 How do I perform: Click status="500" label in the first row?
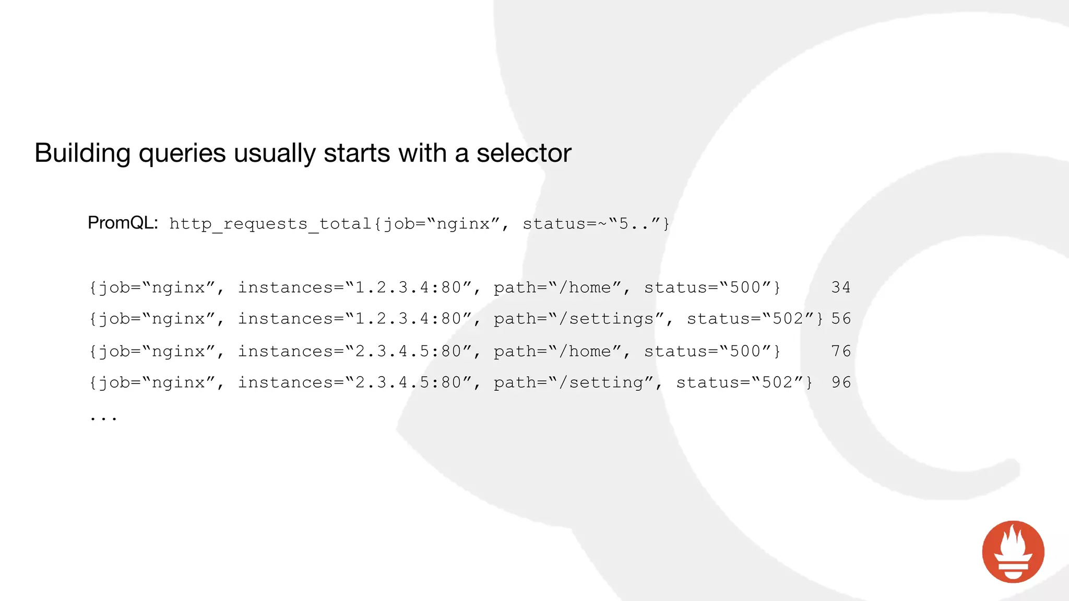click(x=708, y=287)
